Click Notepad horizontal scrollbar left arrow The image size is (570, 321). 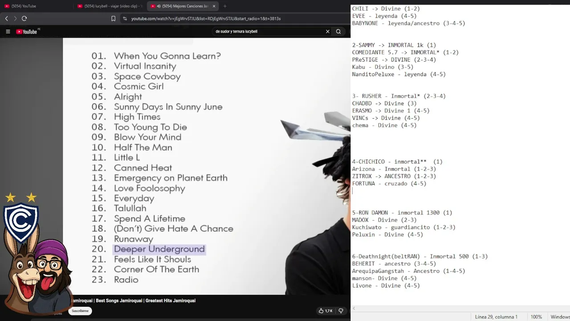(354, 308)
